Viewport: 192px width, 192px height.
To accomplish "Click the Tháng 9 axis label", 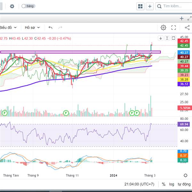I will pyautogui.click(x=33, y=175).
